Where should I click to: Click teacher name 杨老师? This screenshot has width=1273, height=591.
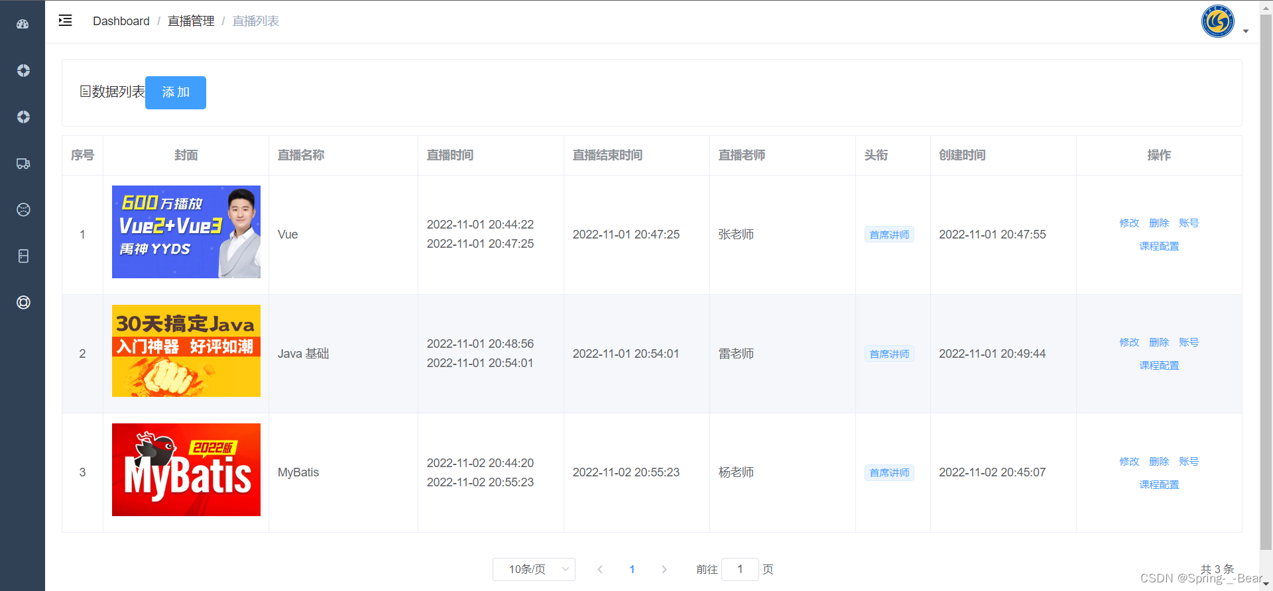[736, 472]
